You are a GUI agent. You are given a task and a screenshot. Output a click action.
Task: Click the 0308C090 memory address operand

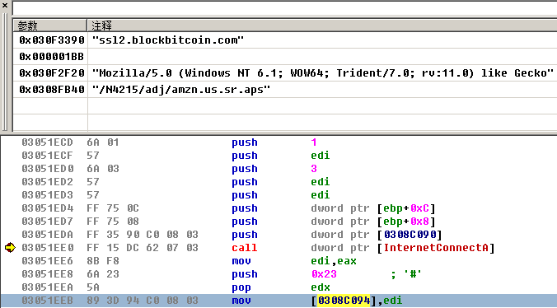(x=410, y=235)
